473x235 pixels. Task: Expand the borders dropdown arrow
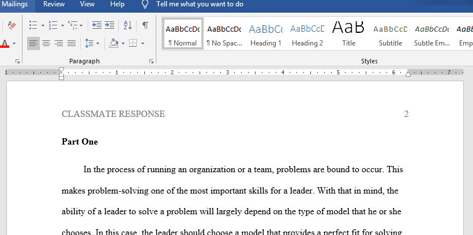pos(142,43)
